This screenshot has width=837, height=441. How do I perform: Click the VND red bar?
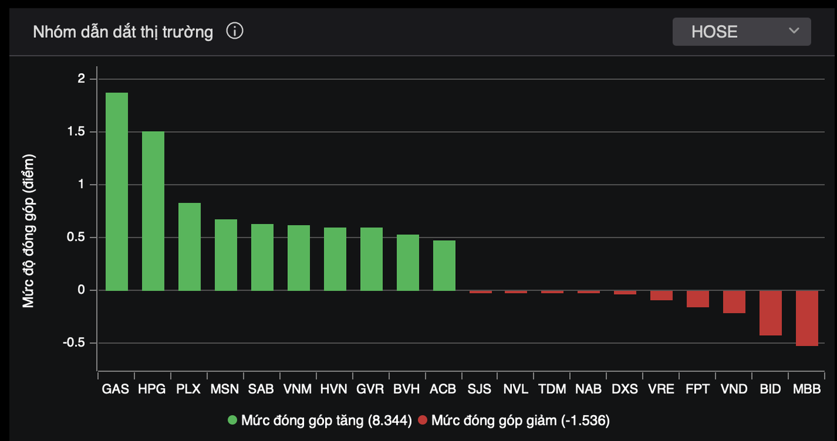734,301
